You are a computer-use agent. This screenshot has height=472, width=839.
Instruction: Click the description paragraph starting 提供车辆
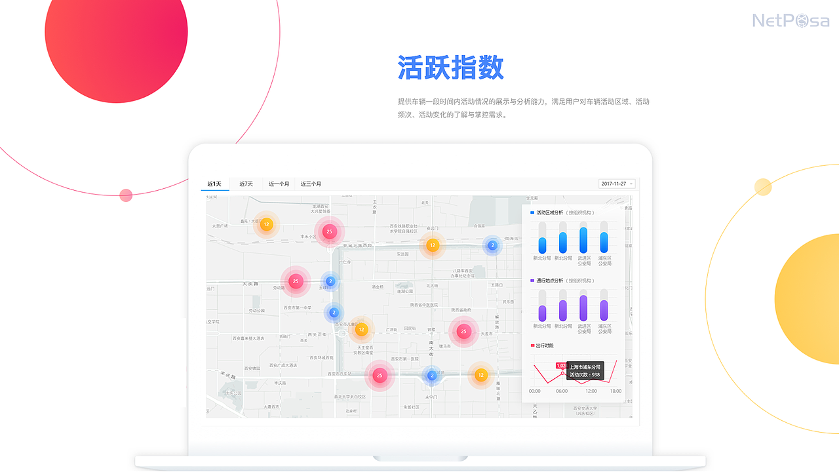coord(524,108)
